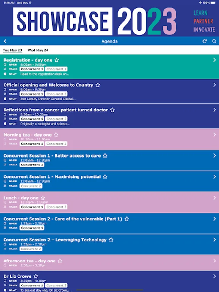Open Official opening details via chevron

pos(214,85)
